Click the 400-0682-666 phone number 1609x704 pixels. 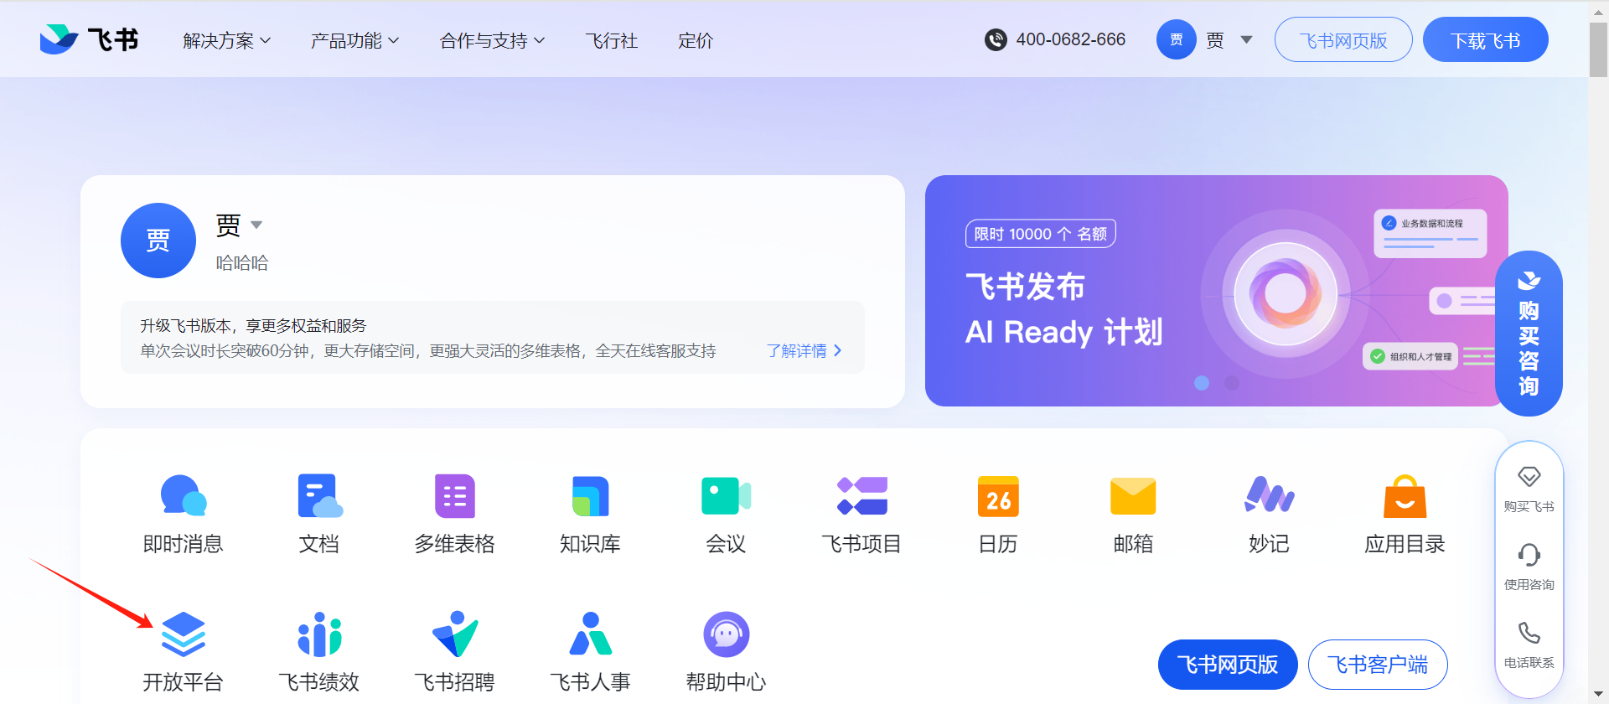point(1070,39)
